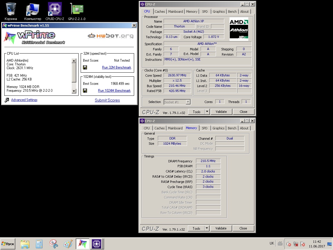Click the Core Voltage value 1.872 V

pos(214,37)
